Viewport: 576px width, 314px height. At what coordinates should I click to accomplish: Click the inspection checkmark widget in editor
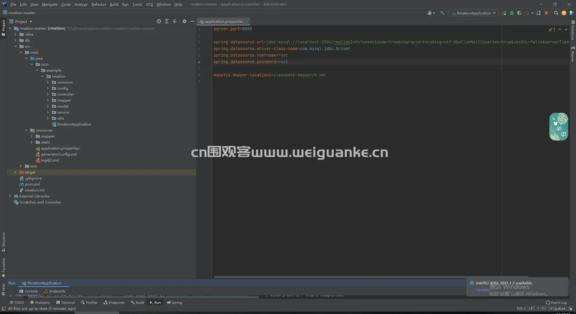click(x=552, y=29)
